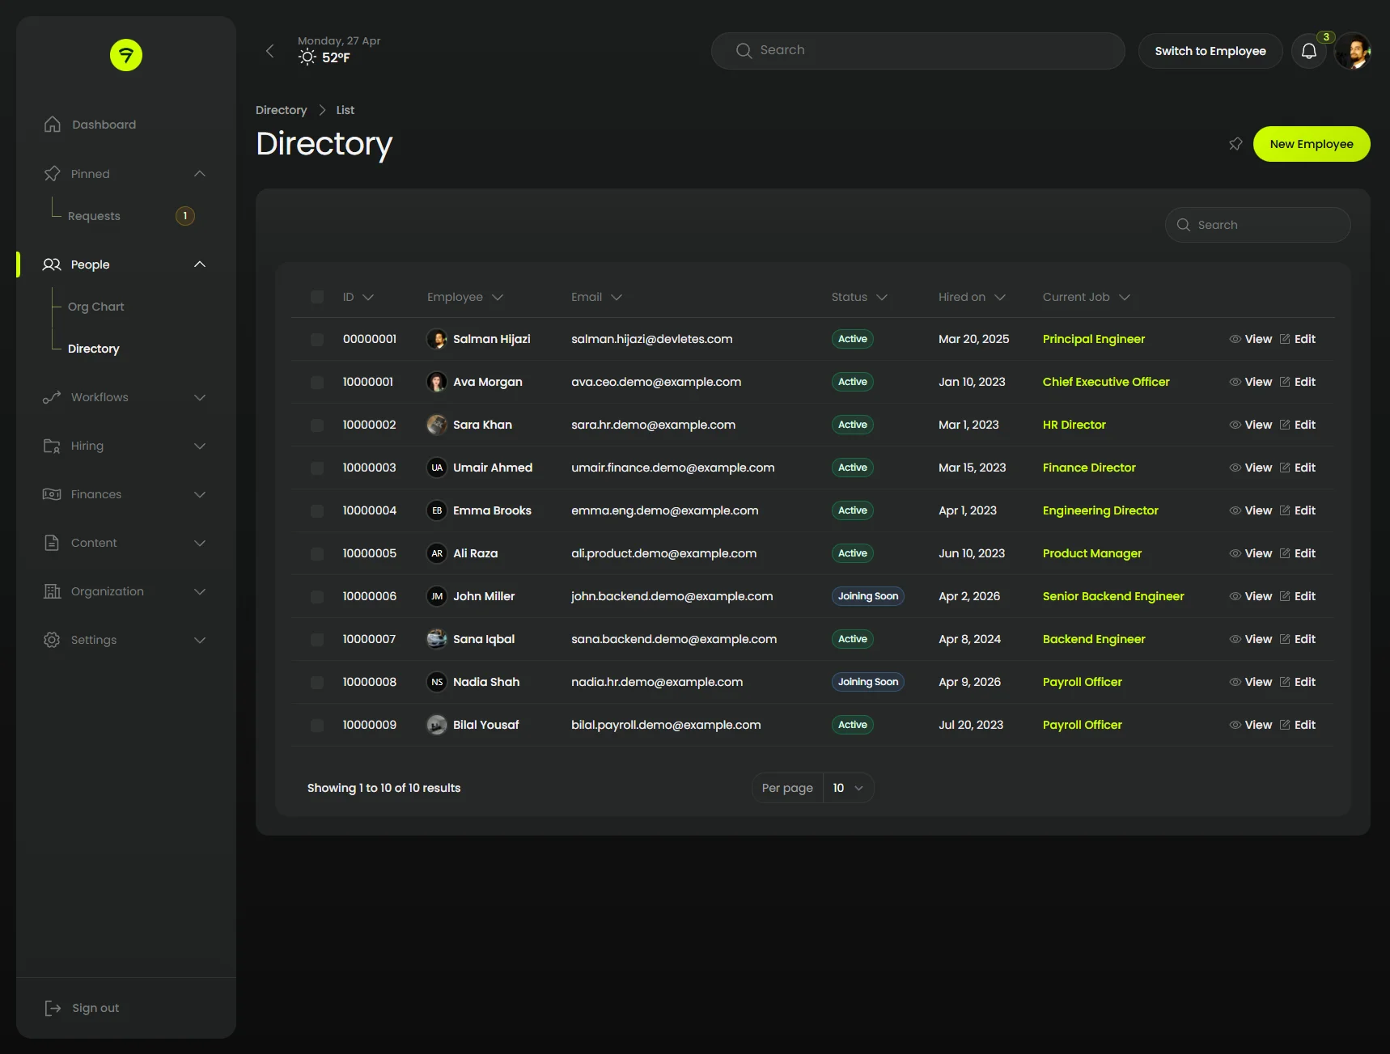
Task: Select the People icon in the sidebar
Action: (50, 265)
